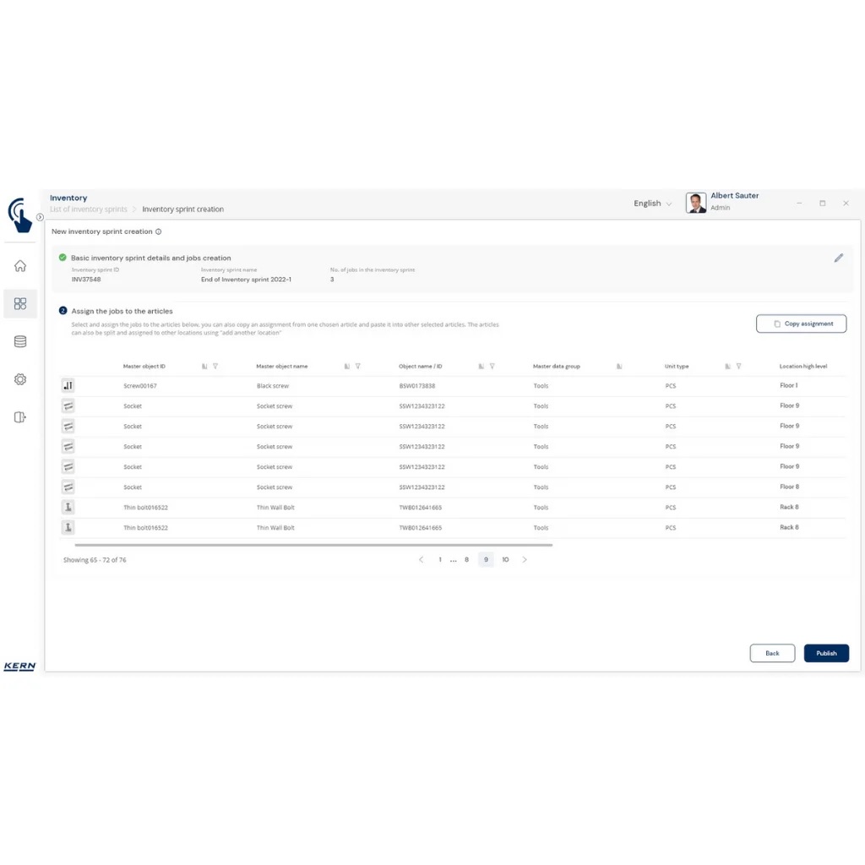Click the sort icon on Master object name column
865x865 pixels.
pos(347,367)
